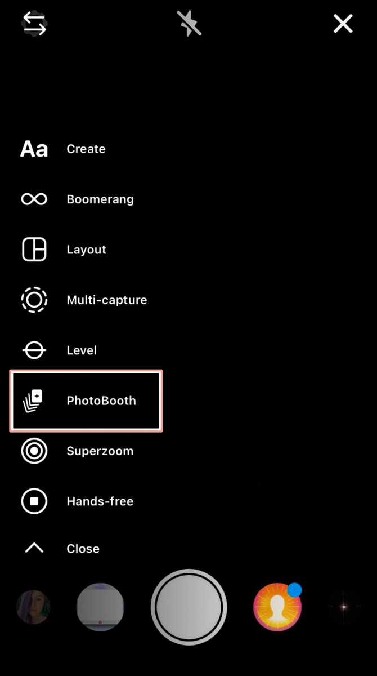Tap the switch camera arrows icon

point(34,24)
